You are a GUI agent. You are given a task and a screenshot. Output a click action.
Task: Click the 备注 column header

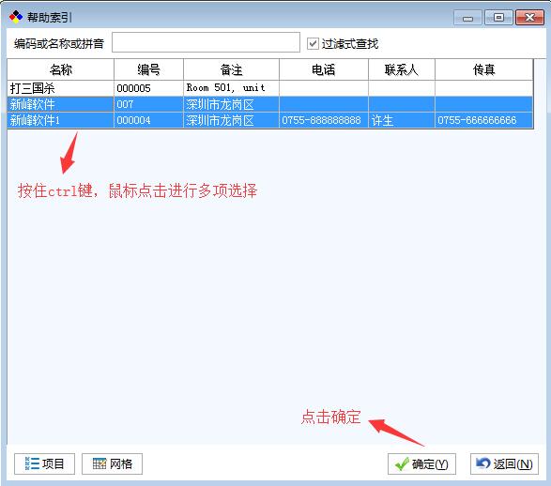[231, 69]
